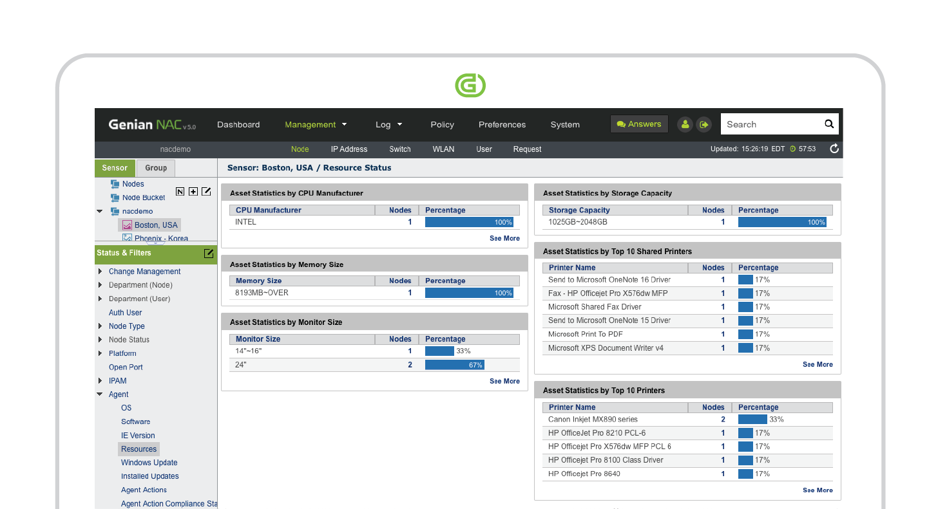938x509 pixels.
Task: Select Windows Update under Agent
Action: (x=149, y=463)
